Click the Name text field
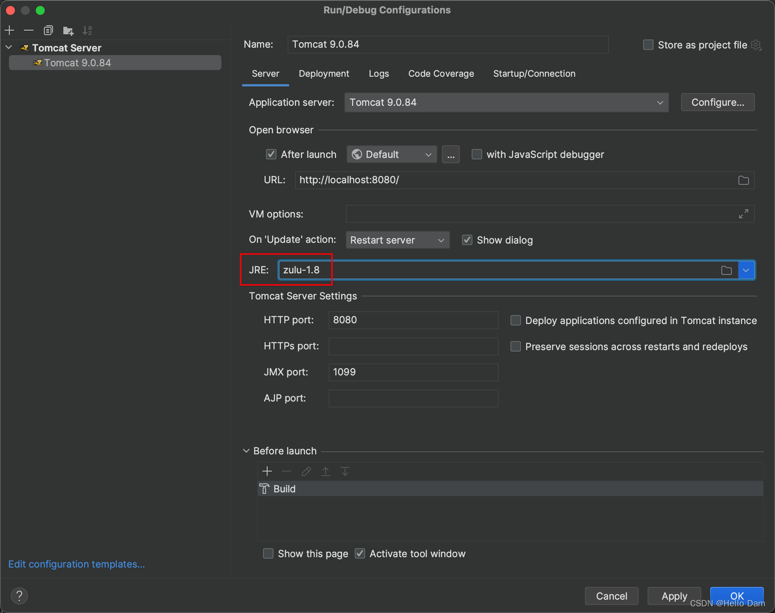The width and height of the screenshot is (775, 613). coord(448,44)
